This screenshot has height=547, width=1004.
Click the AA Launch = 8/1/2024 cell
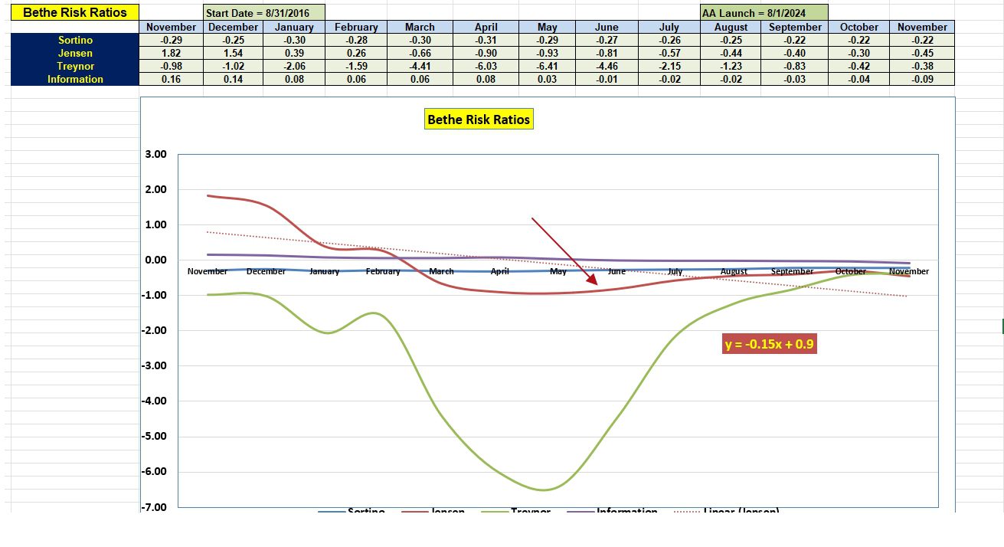[x=764, y=13]
